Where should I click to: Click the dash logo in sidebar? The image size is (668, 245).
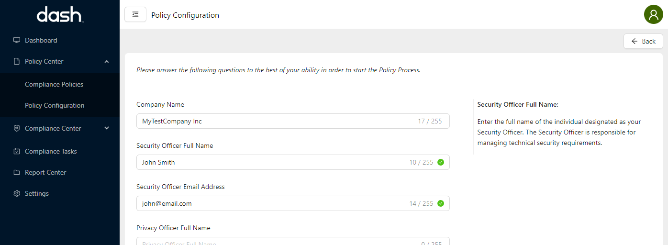60,15
